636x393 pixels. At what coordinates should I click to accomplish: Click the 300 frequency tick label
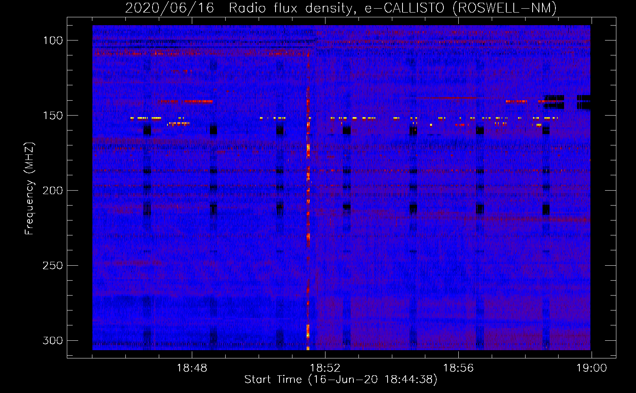pyautogui.click(x=53, y=340)
